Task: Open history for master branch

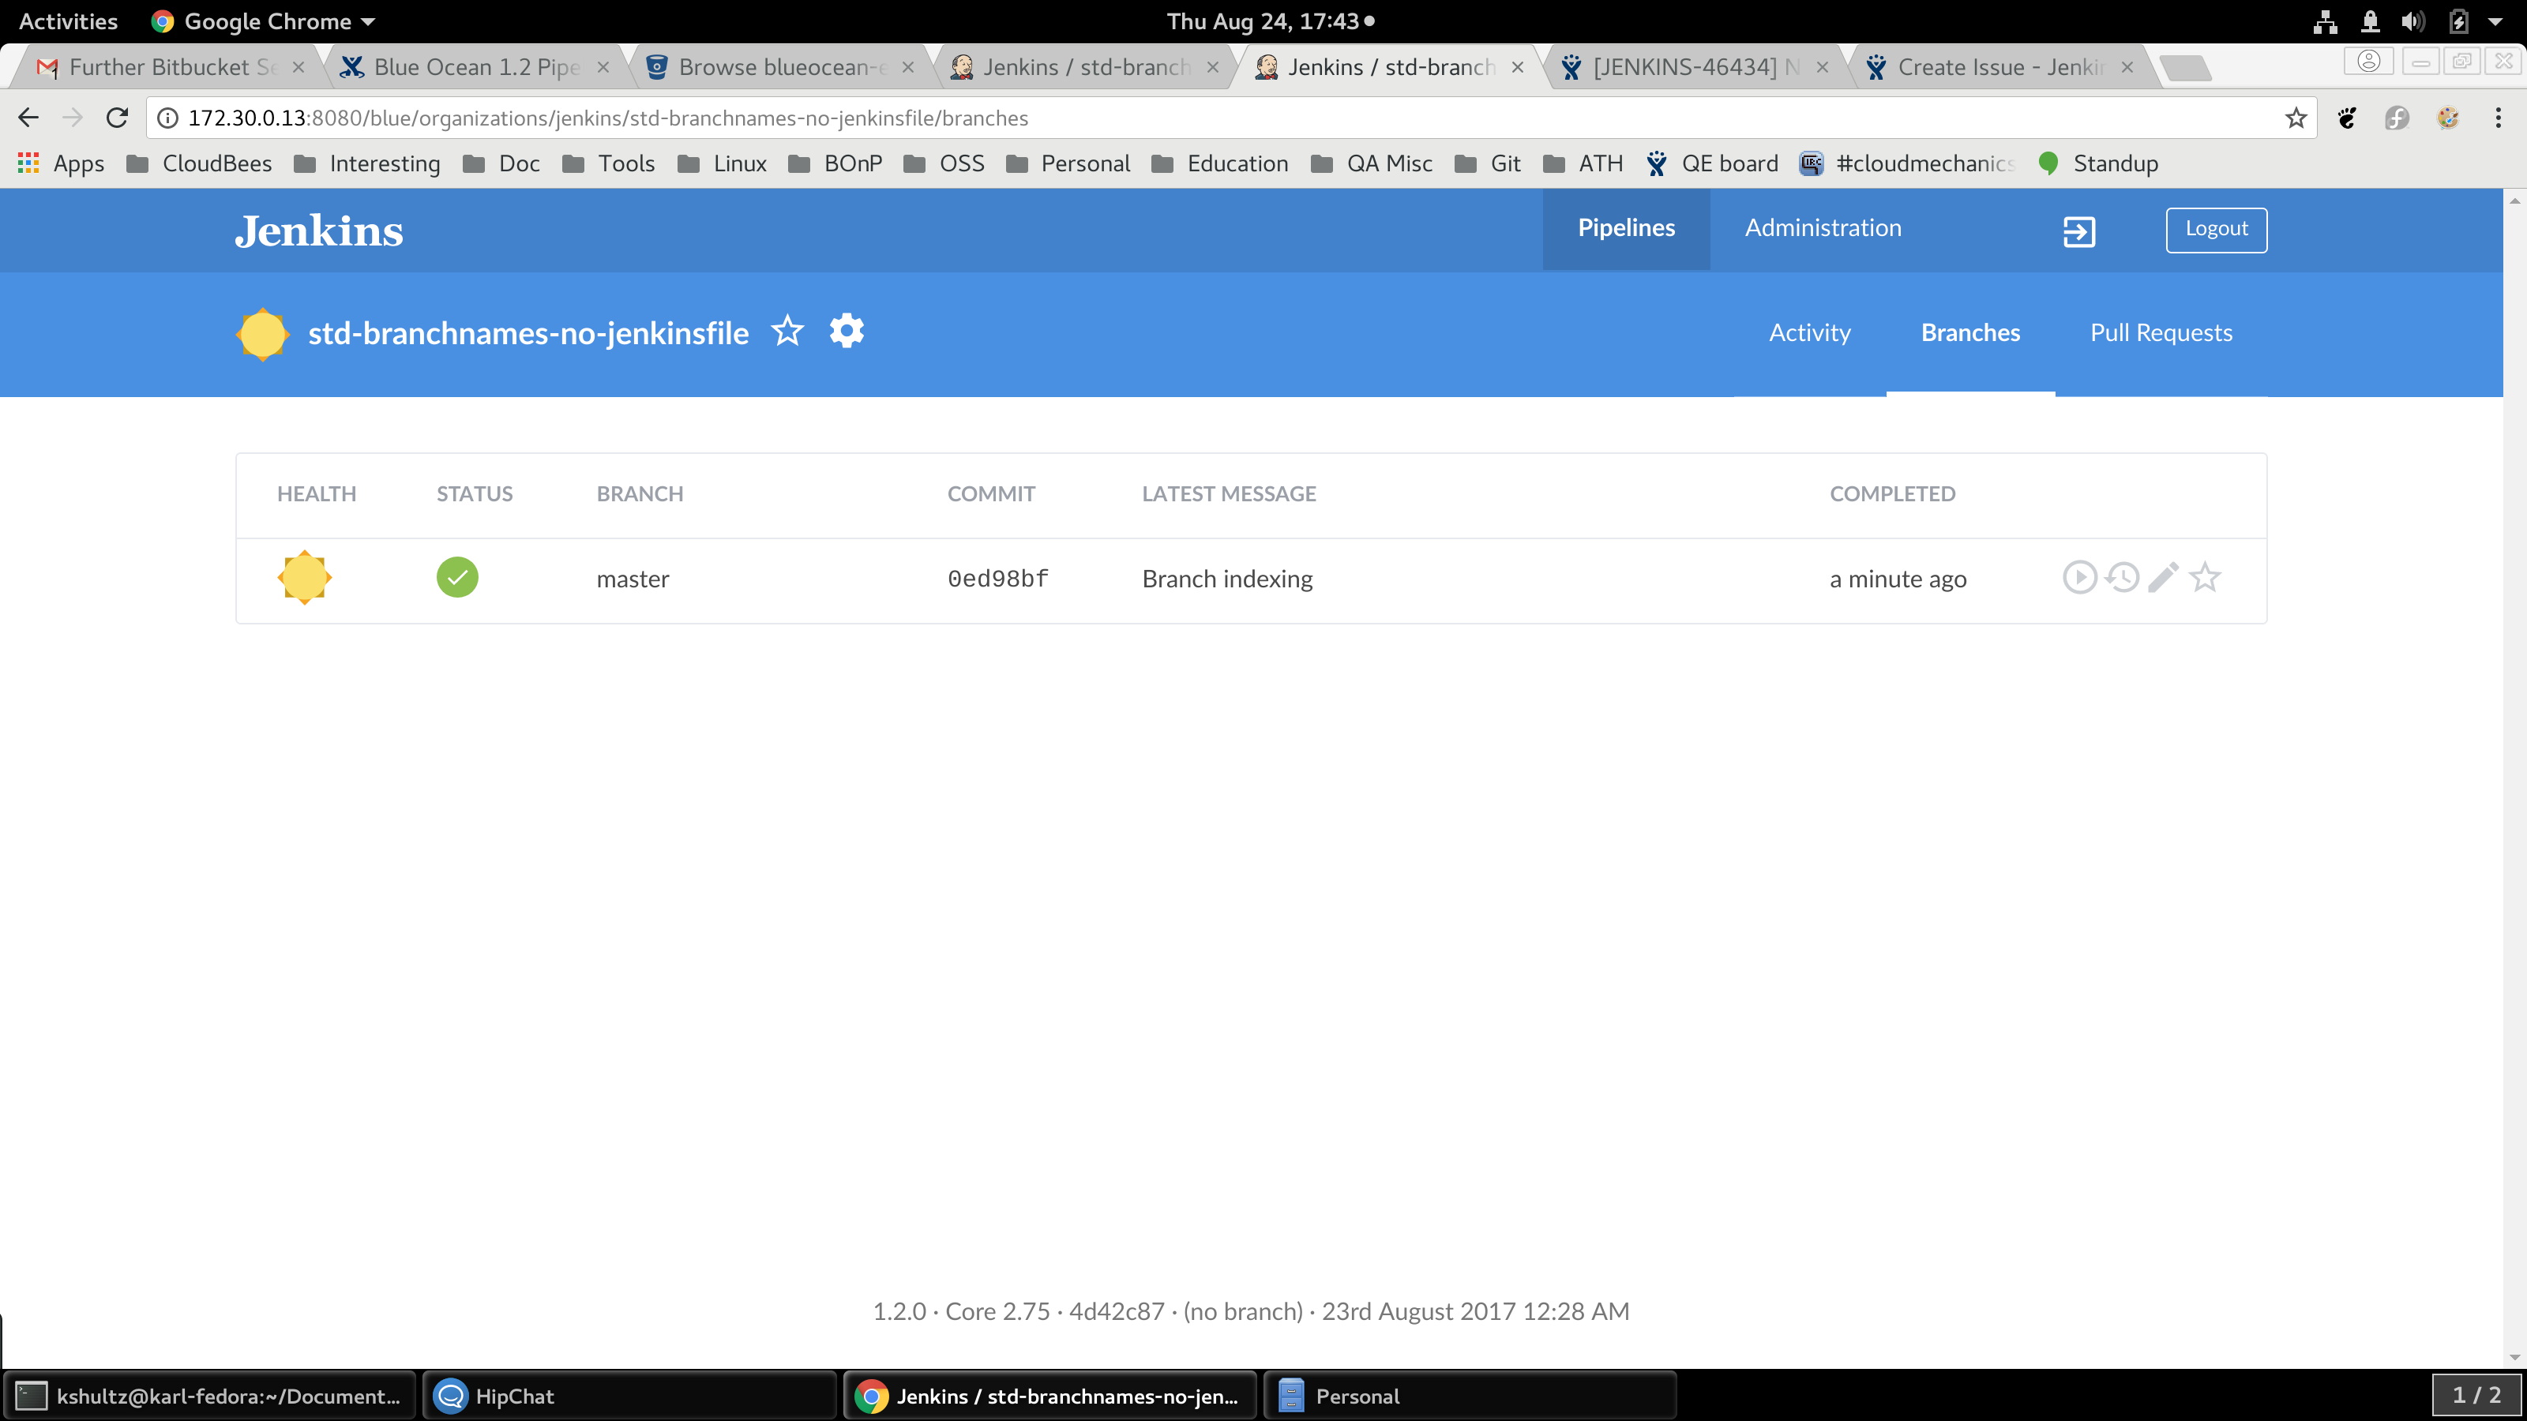Action: tap(2122, 578)
